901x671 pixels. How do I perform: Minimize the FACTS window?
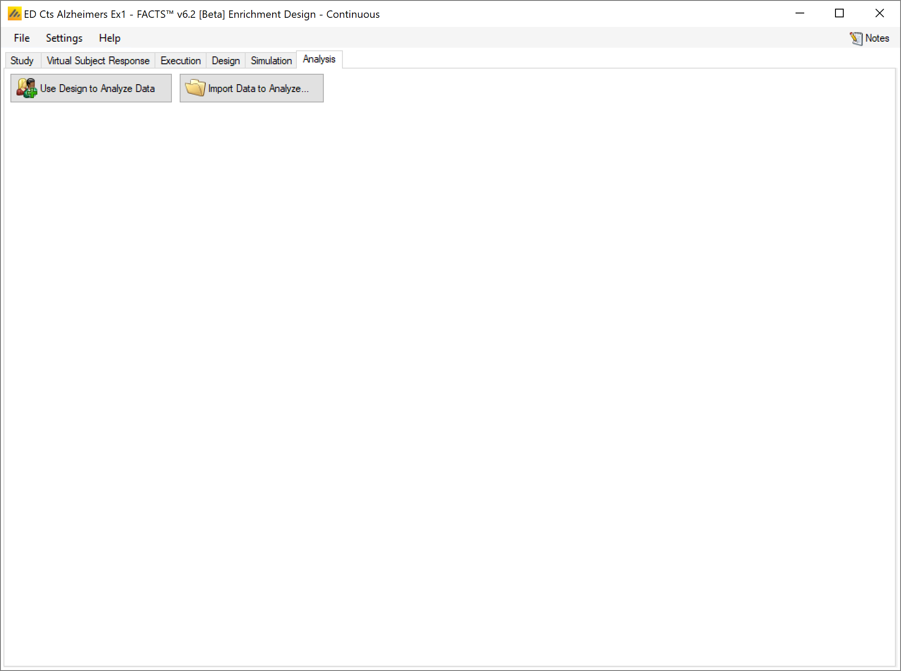[799, 13]
